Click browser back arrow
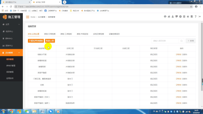 [x=3, y=7]
